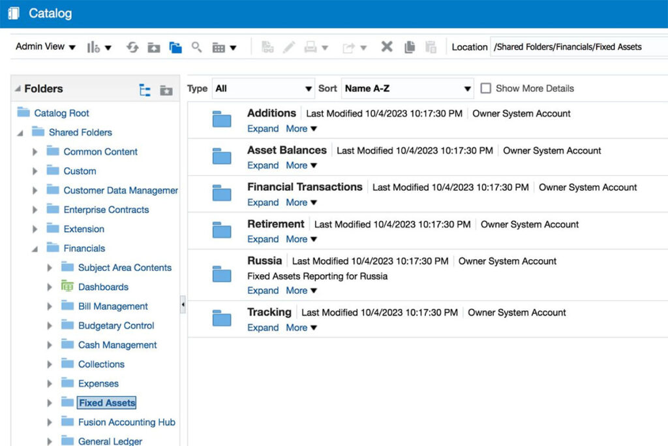The image size is (668, 446).
Task: Open the Additions folder icon
Action: pyautogui.click(x=222, y=119)
